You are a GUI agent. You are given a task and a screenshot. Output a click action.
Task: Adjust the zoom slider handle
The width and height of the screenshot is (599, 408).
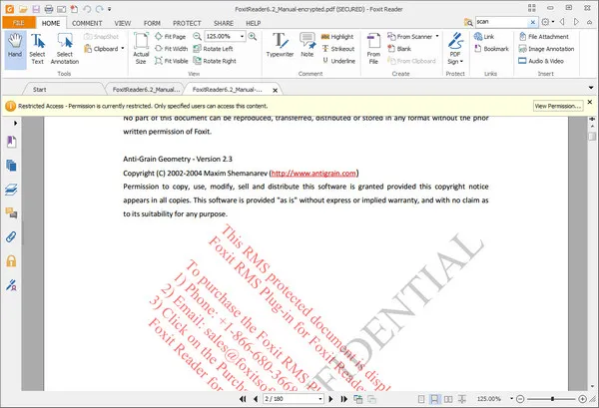(552, 399)
